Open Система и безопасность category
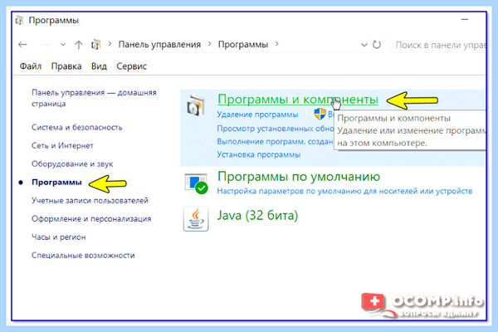This screenshot has width=498, height=332. [x=77, y=127]
